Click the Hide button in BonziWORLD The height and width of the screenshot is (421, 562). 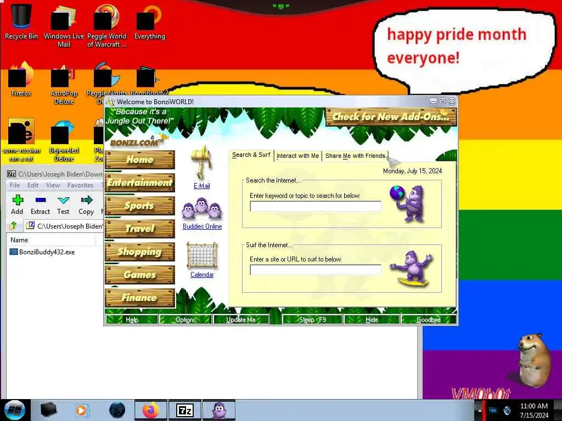(x=372, y=320)
